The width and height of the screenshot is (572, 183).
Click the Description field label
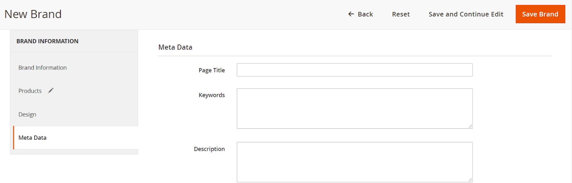pyautogui.click(x=209, y=149)
